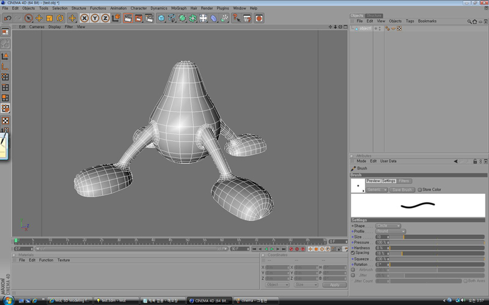Screen dimensions: 489x305
Task: Open the Profile dropdown set to Round
Action: [x=391, y=232]
